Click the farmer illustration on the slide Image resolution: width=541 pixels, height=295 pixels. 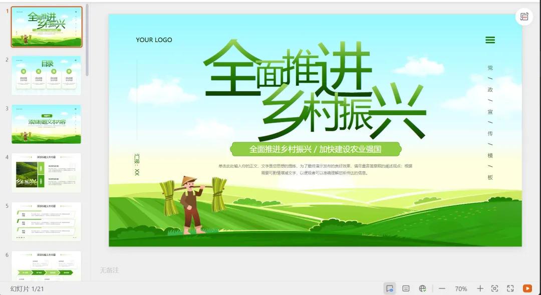point(192,205)
